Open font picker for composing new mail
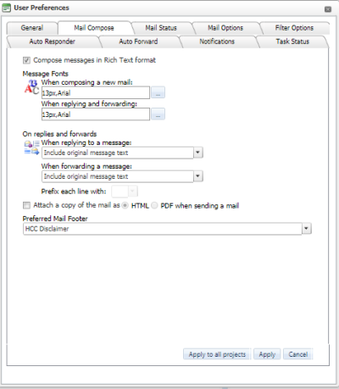The width and height of the screenshot is (339, 389). tap(158, 92)
